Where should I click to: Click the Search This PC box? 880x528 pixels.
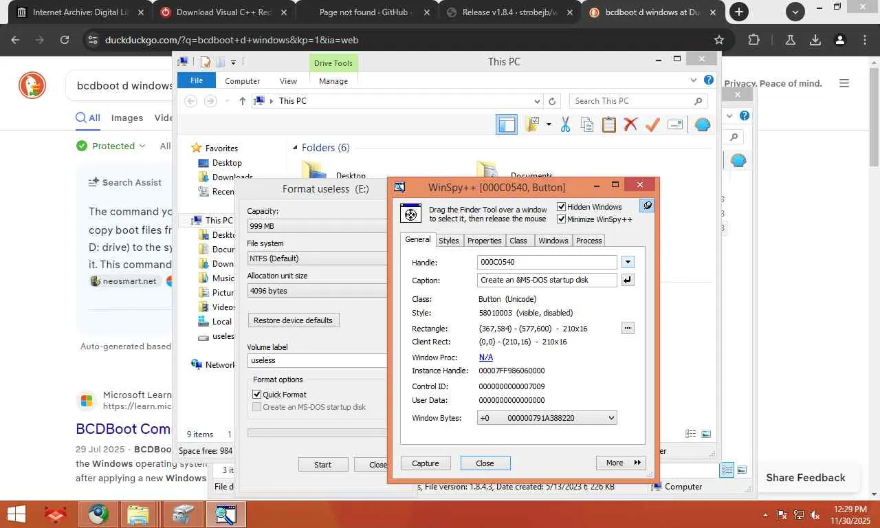click(638, 101)
